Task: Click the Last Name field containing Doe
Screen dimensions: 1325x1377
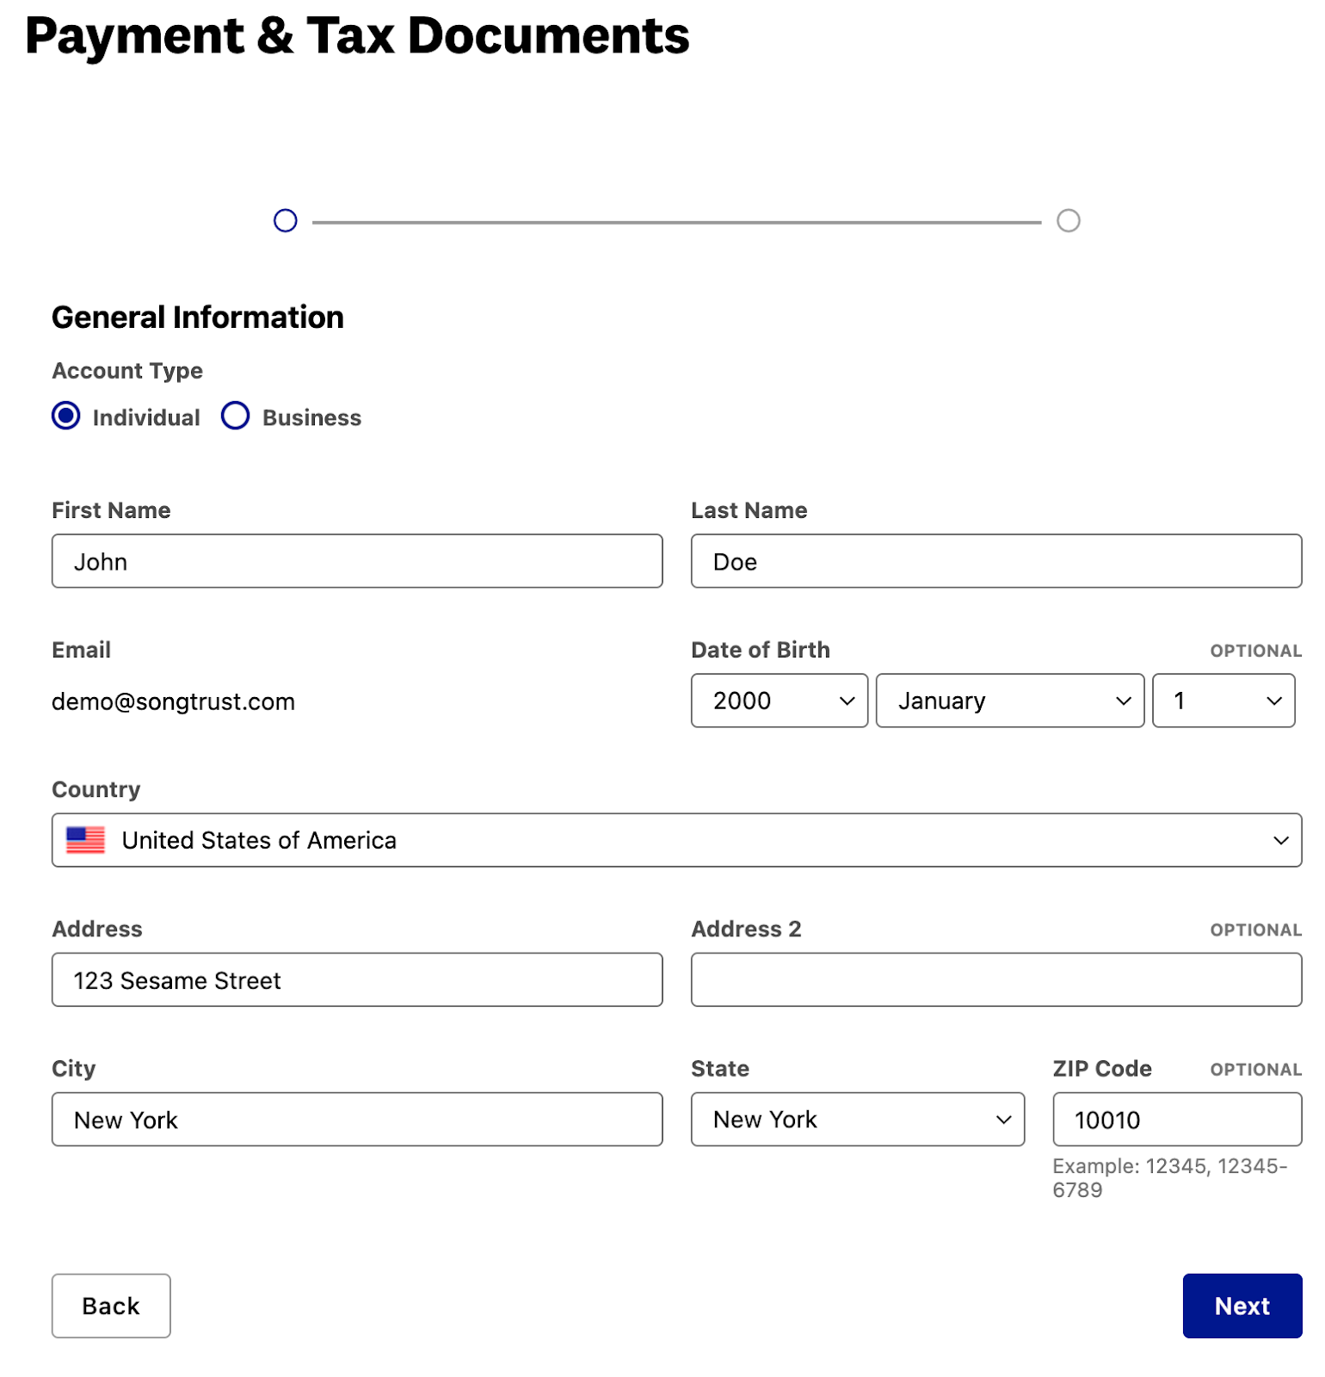Action: pos(996,561)
